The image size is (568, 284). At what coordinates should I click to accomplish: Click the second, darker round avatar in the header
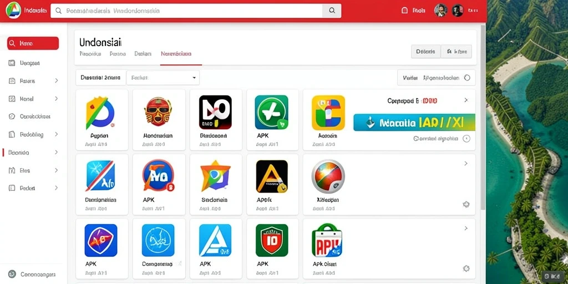click(x=458, y=11)
